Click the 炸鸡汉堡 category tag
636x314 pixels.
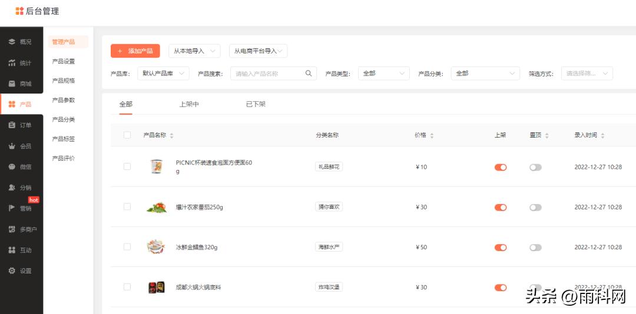point(329,287)
